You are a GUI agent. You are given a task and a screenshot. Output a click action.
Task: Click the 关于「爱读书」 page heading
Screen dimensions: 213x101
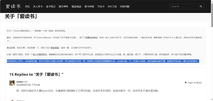click(21, 16)
